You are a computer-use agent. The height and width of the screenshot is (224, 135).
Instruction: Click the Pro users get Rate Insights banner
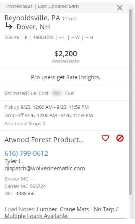66,77
